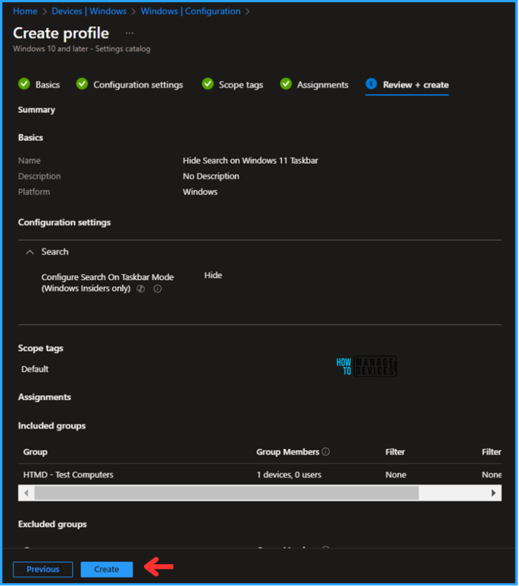Open the Assignments step

point(323,85)
